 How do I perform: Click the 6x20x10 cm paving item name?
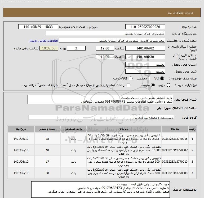tap(124, 173)
